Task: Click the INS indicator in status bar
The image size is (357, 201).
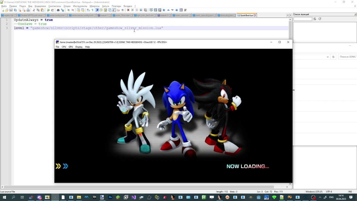Action: [350, 192]
